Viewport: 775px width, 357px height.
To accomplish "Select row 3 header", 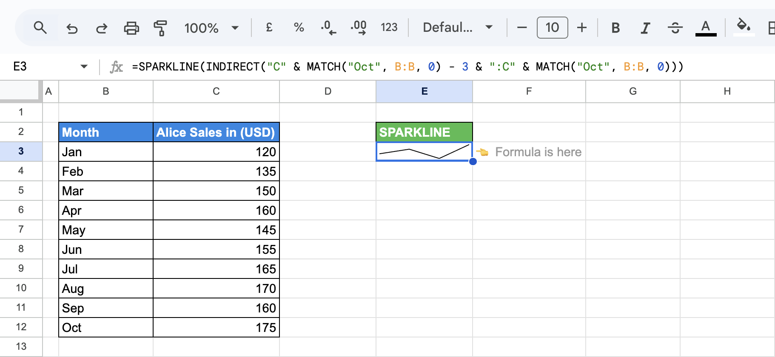I will click(x=21, y=152).
